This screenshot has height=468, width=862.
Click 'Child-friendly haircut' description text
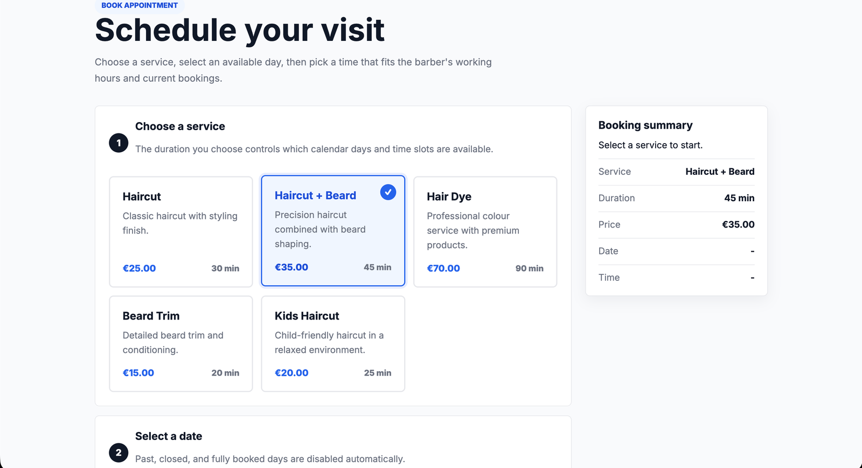(329, 343)
